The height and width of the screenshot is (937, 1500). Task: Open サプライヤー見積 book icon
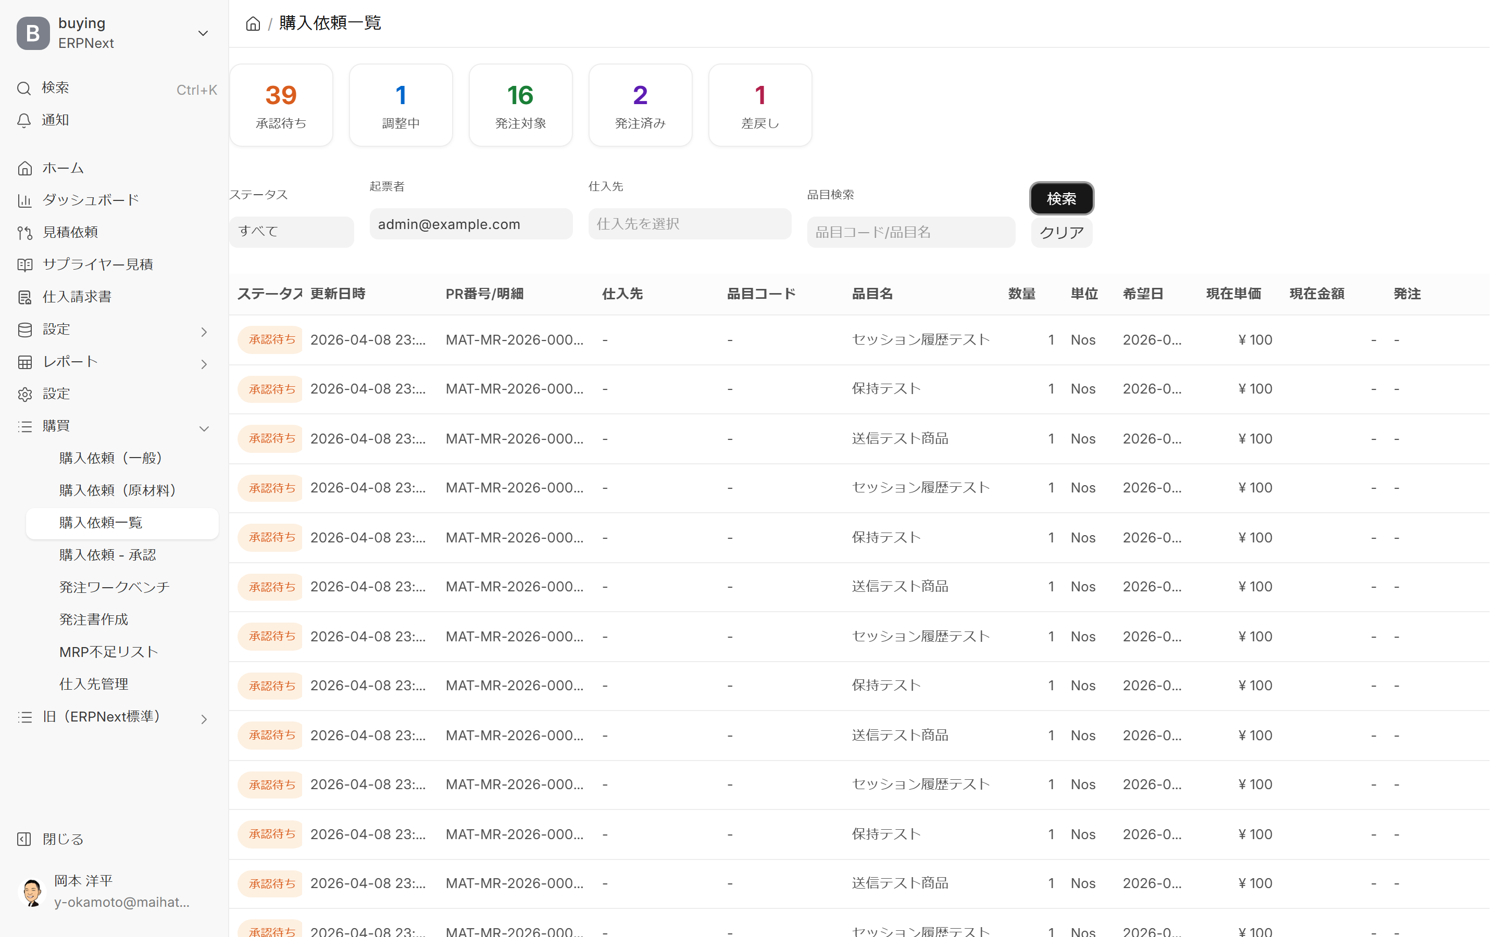tap(24, 264)
